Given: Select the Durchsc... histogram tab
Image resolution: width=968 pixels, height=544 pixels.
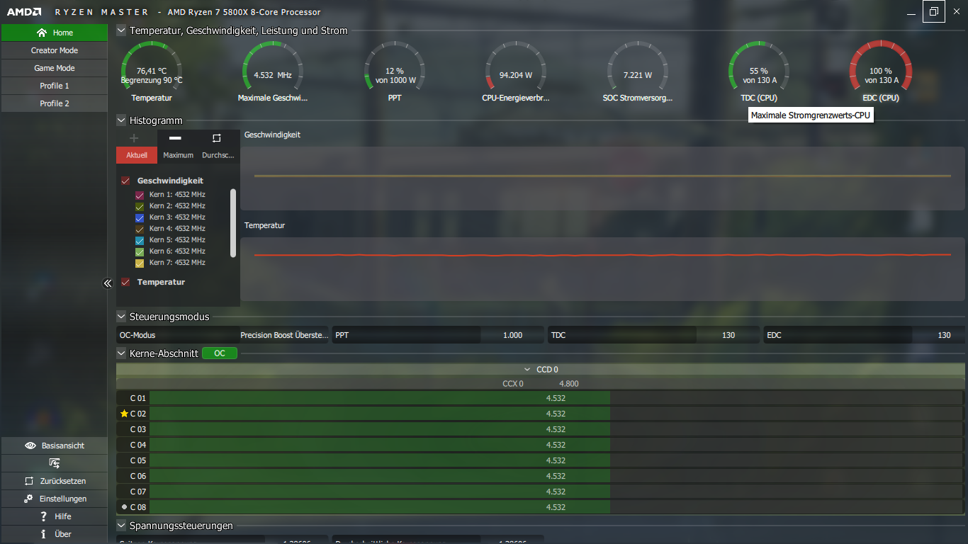Looking at the screenshot, I should coord(218,155).
